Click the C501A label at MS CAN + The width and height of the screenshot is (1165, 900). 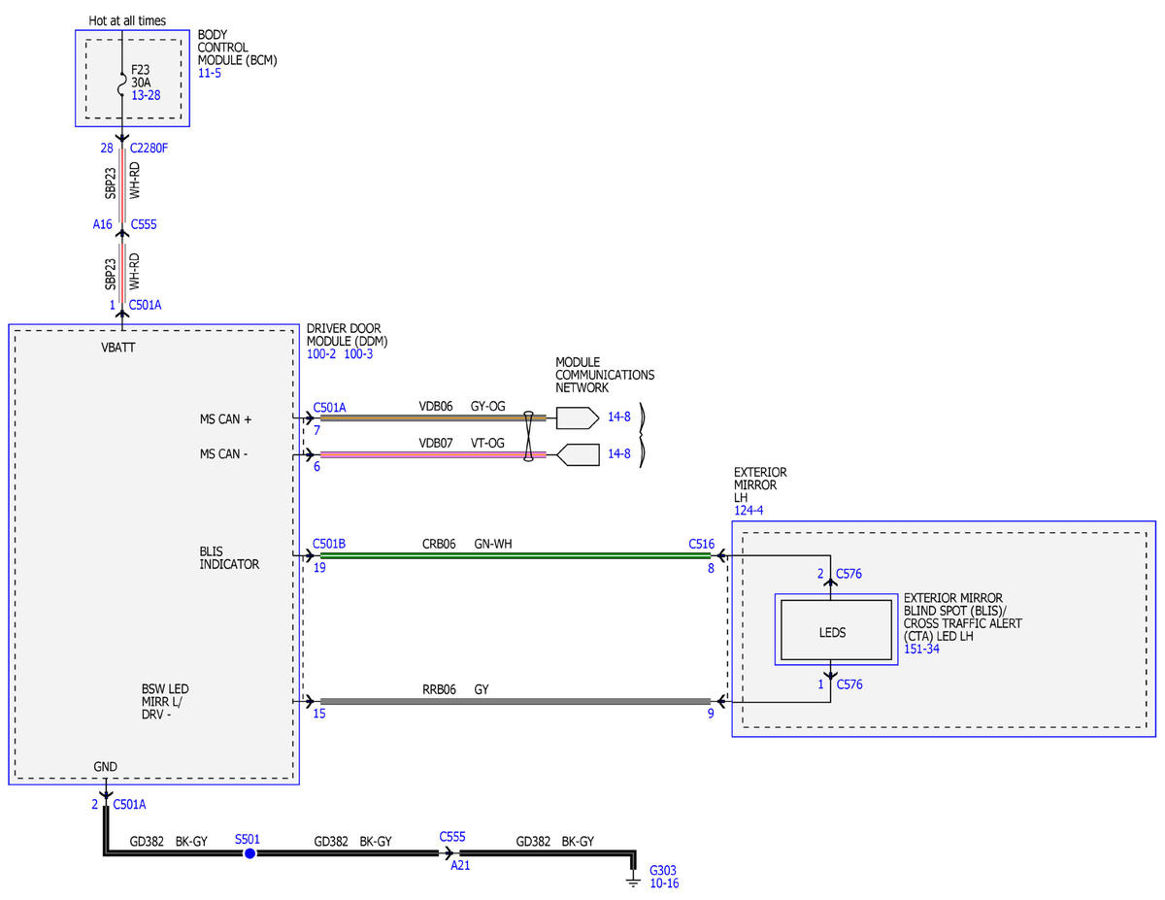point(330,408)
